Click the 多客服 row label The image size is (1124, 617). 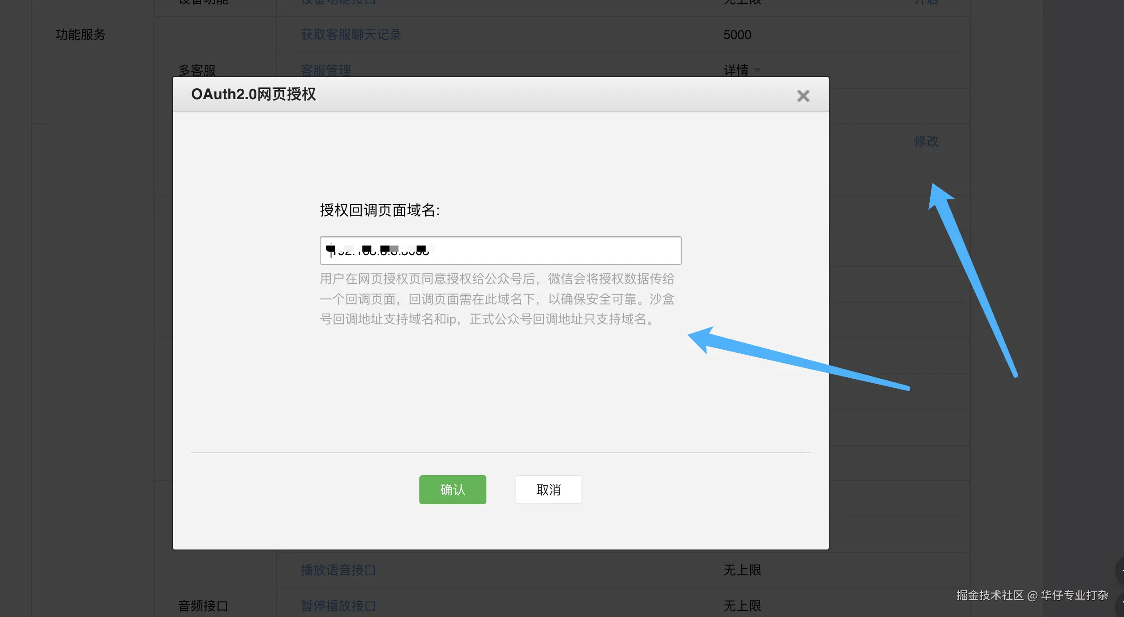[x=197, y=70]
